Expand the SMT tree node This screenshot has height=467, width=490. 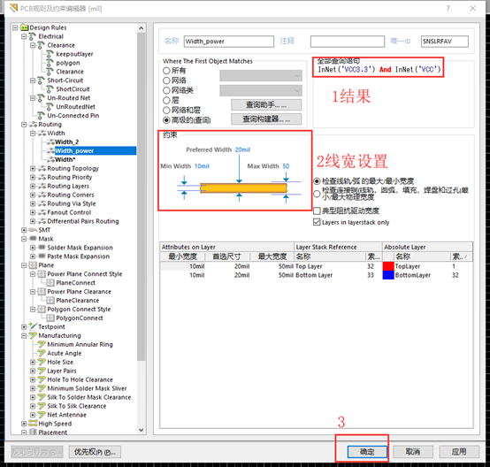pos(24,230)
